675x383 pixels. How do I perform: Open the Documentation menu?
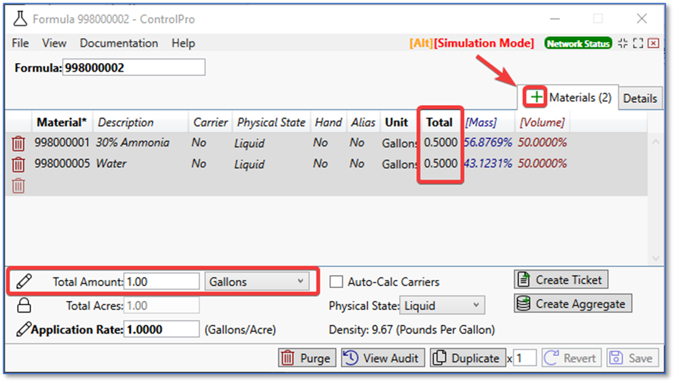pos(119,43)
